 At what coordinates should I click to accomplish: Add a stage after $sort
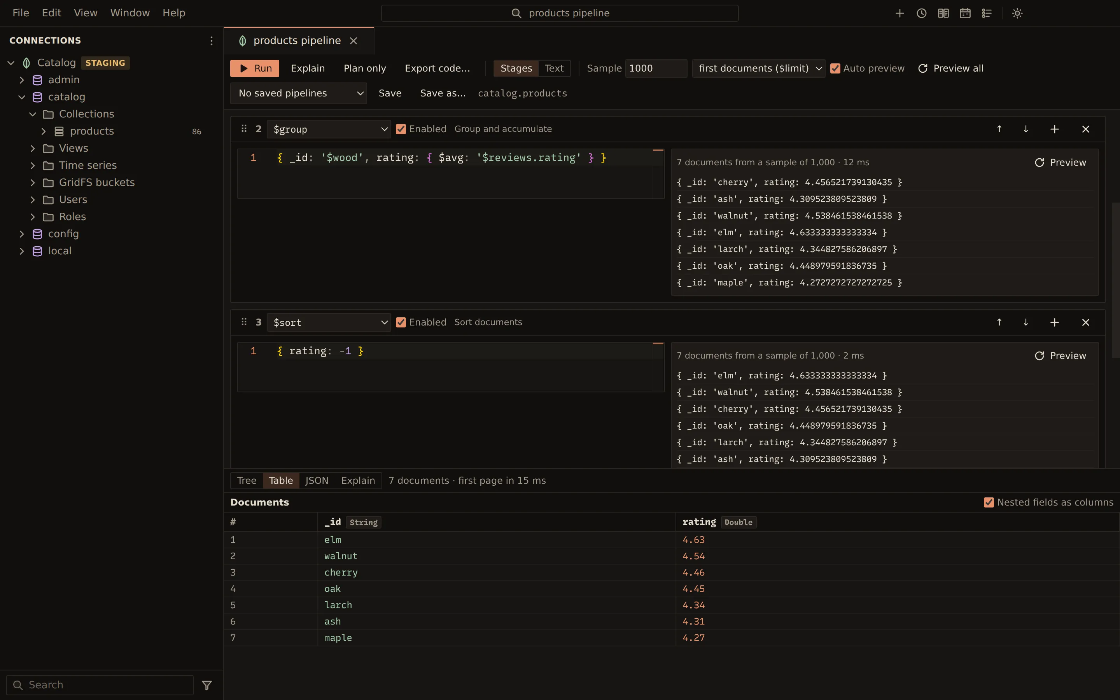1055,322
